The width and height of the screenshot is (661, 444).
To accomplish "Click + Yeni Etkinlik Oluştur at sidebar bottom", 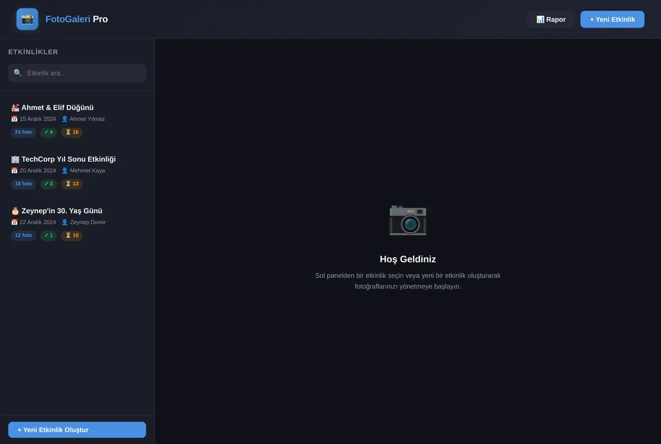I will point(77,430).
